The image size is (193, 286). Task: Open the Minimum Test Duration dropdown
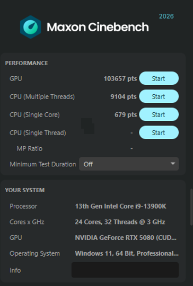click(x=129, y=164)
